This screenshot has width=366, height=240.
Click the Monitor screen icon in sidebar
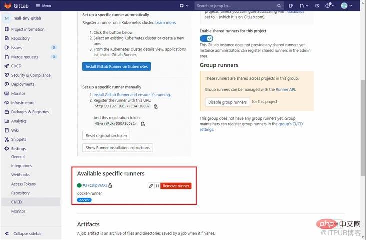7,93
